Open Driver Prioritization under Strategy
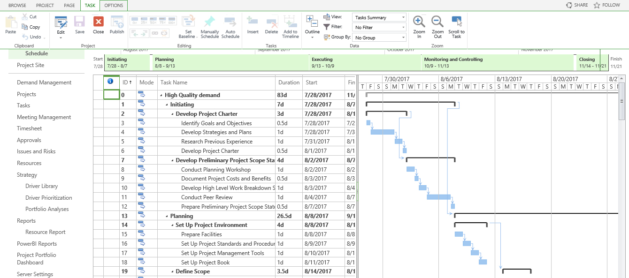This screenshot has height=278, width=629. pyautogui.click(x=49, y=198)
